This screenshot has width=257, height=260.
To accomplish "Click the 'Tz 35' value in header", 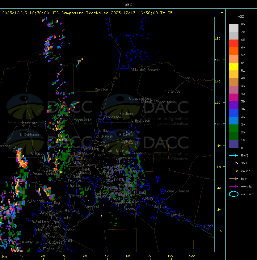I will pyautogui.click(x=166, y=13).
